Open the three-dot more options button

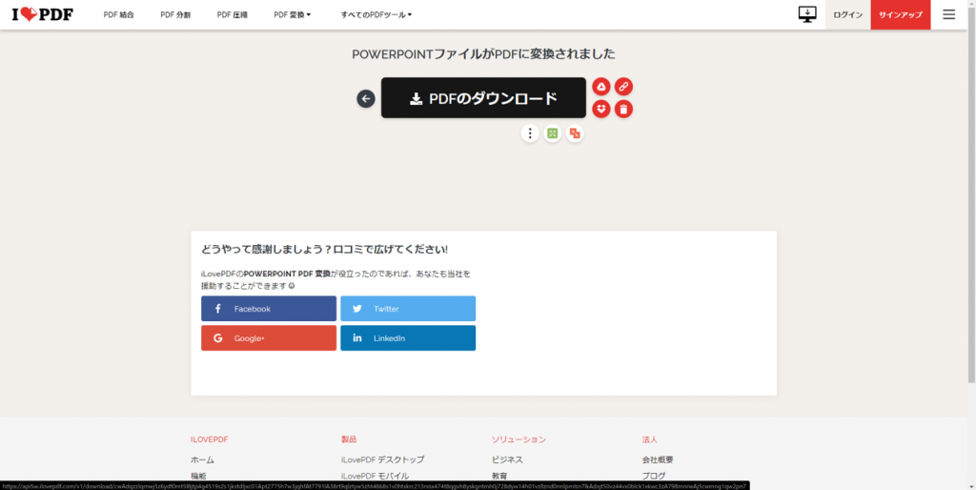(x=530, y=133)
